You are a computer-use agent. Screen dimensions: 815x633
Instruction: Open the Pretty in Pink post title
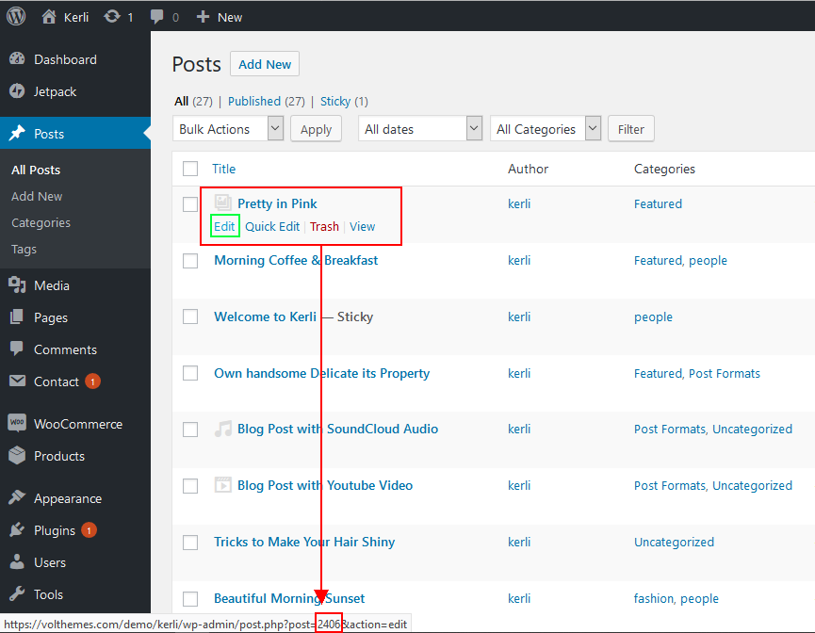click(x=277, y=203)
